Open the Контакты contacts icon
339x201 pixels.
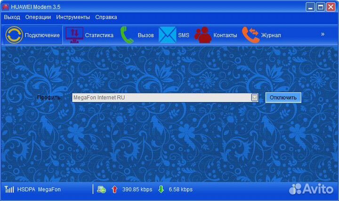click(203, 35)
